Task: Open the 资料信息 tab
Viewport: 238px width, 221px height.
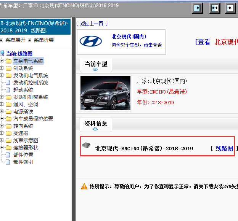Action: [96, 125]
